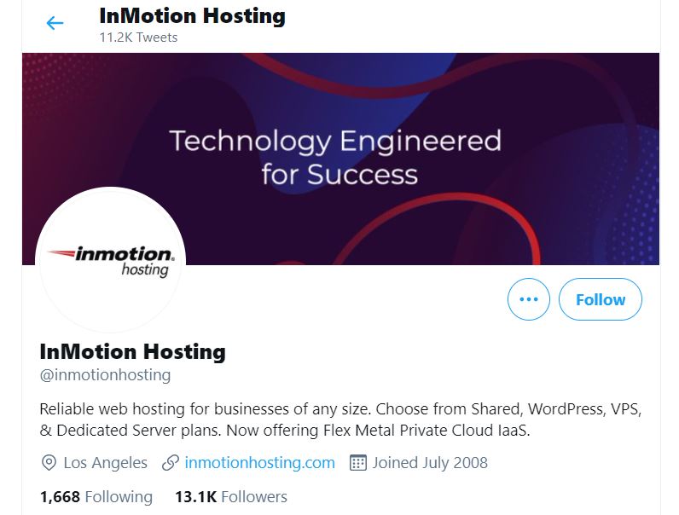Visit the inmotionhosting.com website link
679x515 pixels.
coord(259,463)
